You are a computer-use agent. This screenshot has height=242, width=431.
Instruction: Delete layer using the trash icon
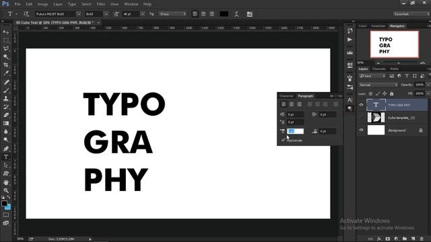point(422,239)
